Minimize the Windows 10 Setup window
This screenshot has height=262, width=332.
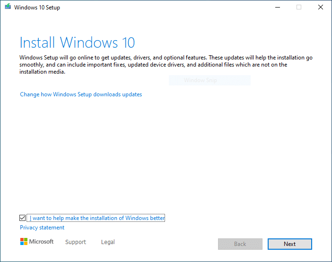coord(277,8)
